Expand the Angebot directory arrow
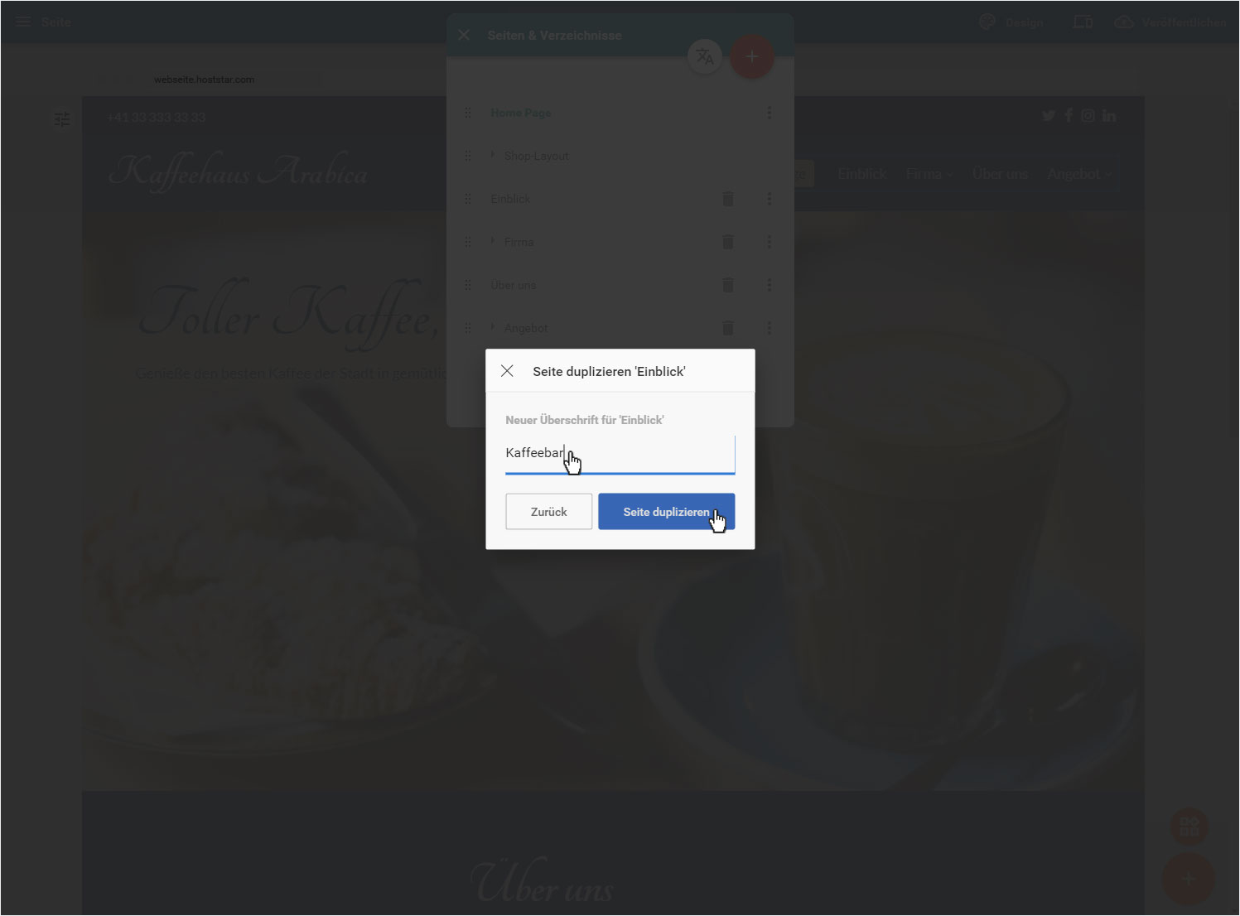The image size is (1240, 916). tap(493, 327)
